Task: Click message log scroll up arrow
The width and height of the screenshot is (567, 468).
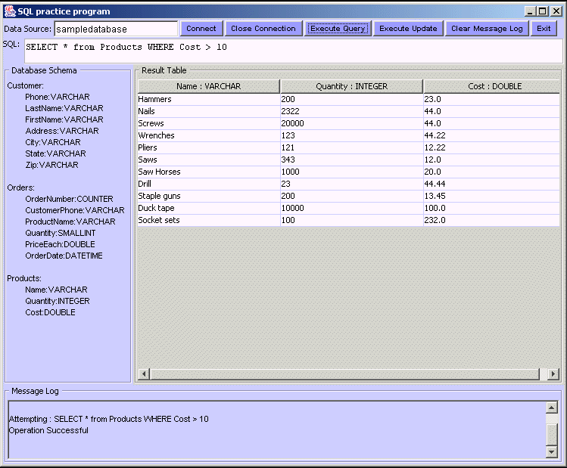Action: tap(551, 408)
